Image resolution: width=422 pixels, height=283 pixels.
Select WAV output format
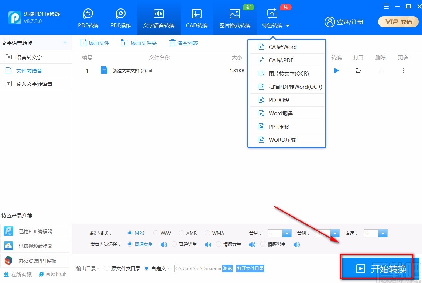(x=156, y=233)
